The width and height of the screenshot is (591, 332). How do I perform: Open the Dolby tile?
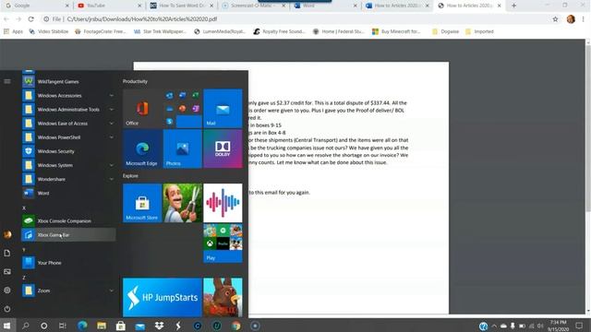click(x=223, y=148)
